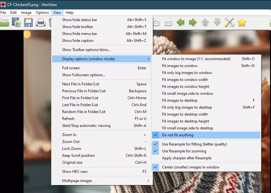The image size is (271, 193).
Task: Expand 'Display options (window mode)' submenu
Action: click(88, 59)
